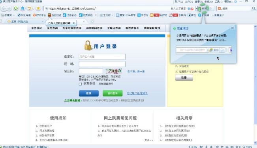
Task: Click the browser back arrow button
Action: pos(4,8)
